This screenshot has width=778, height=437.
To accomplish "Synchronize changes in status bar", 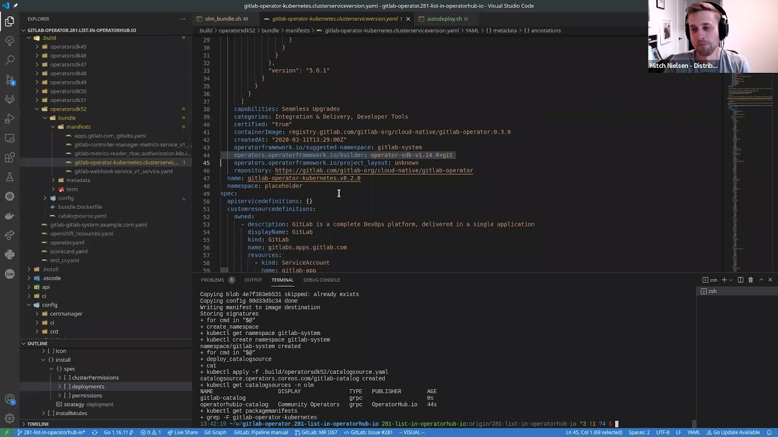I will pyautogui.click(x=94, y=432).
